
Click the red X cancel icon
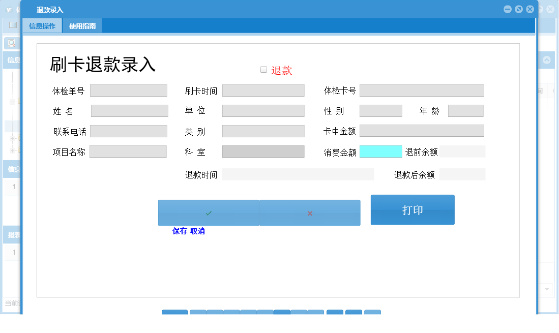(x=310, y=213)
